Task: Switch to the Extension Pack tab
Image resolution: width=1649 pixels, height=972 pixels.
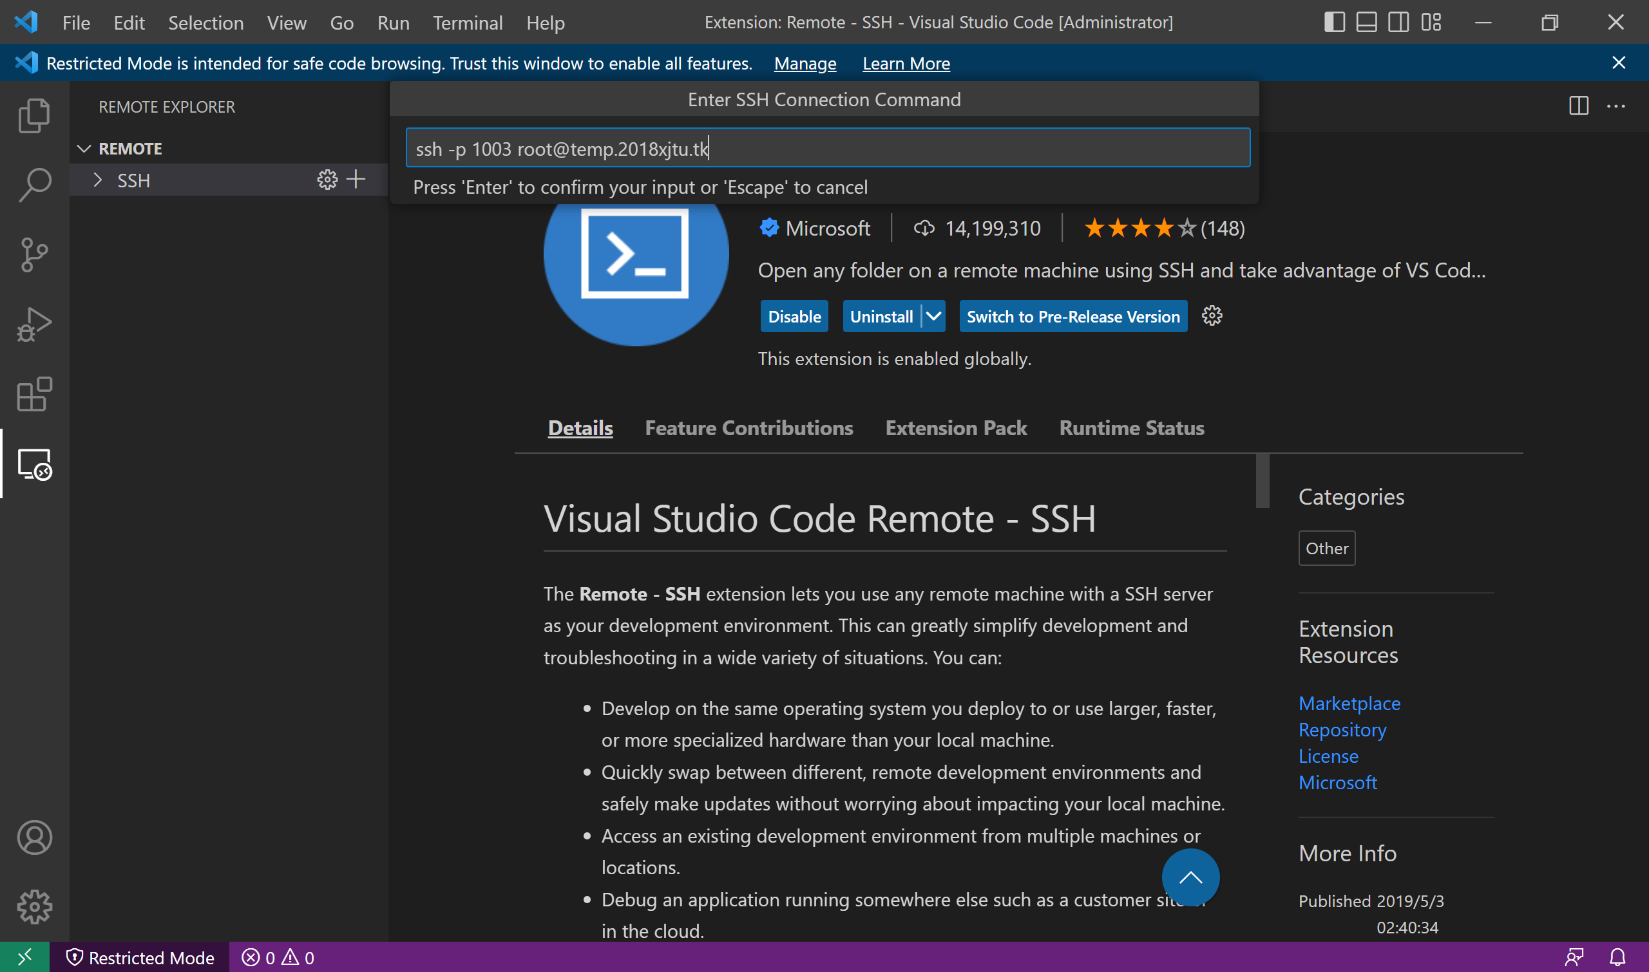Action: pyautogui.click(x=955, y=427)
